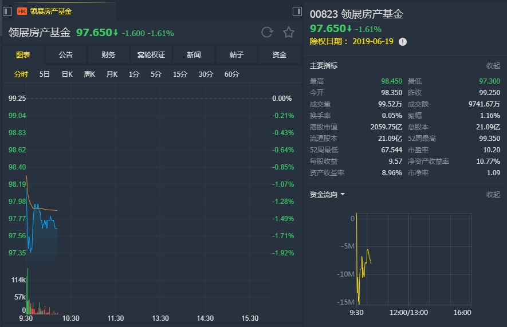Open the 窝轮权证 tab
The image size is (507, 327).
tap(151, 54)
